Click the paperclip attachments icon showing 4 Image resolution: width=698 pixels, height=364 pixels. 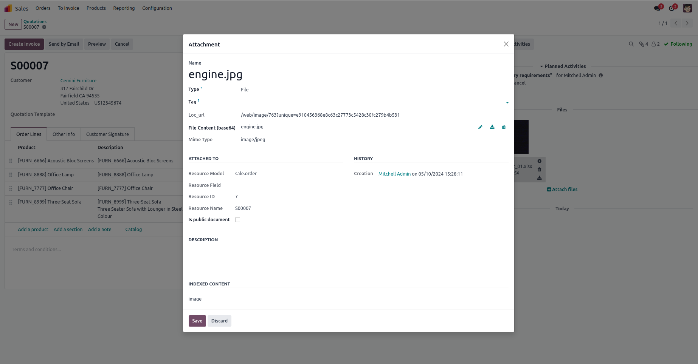pyautogui.click(x=643, y=44)
